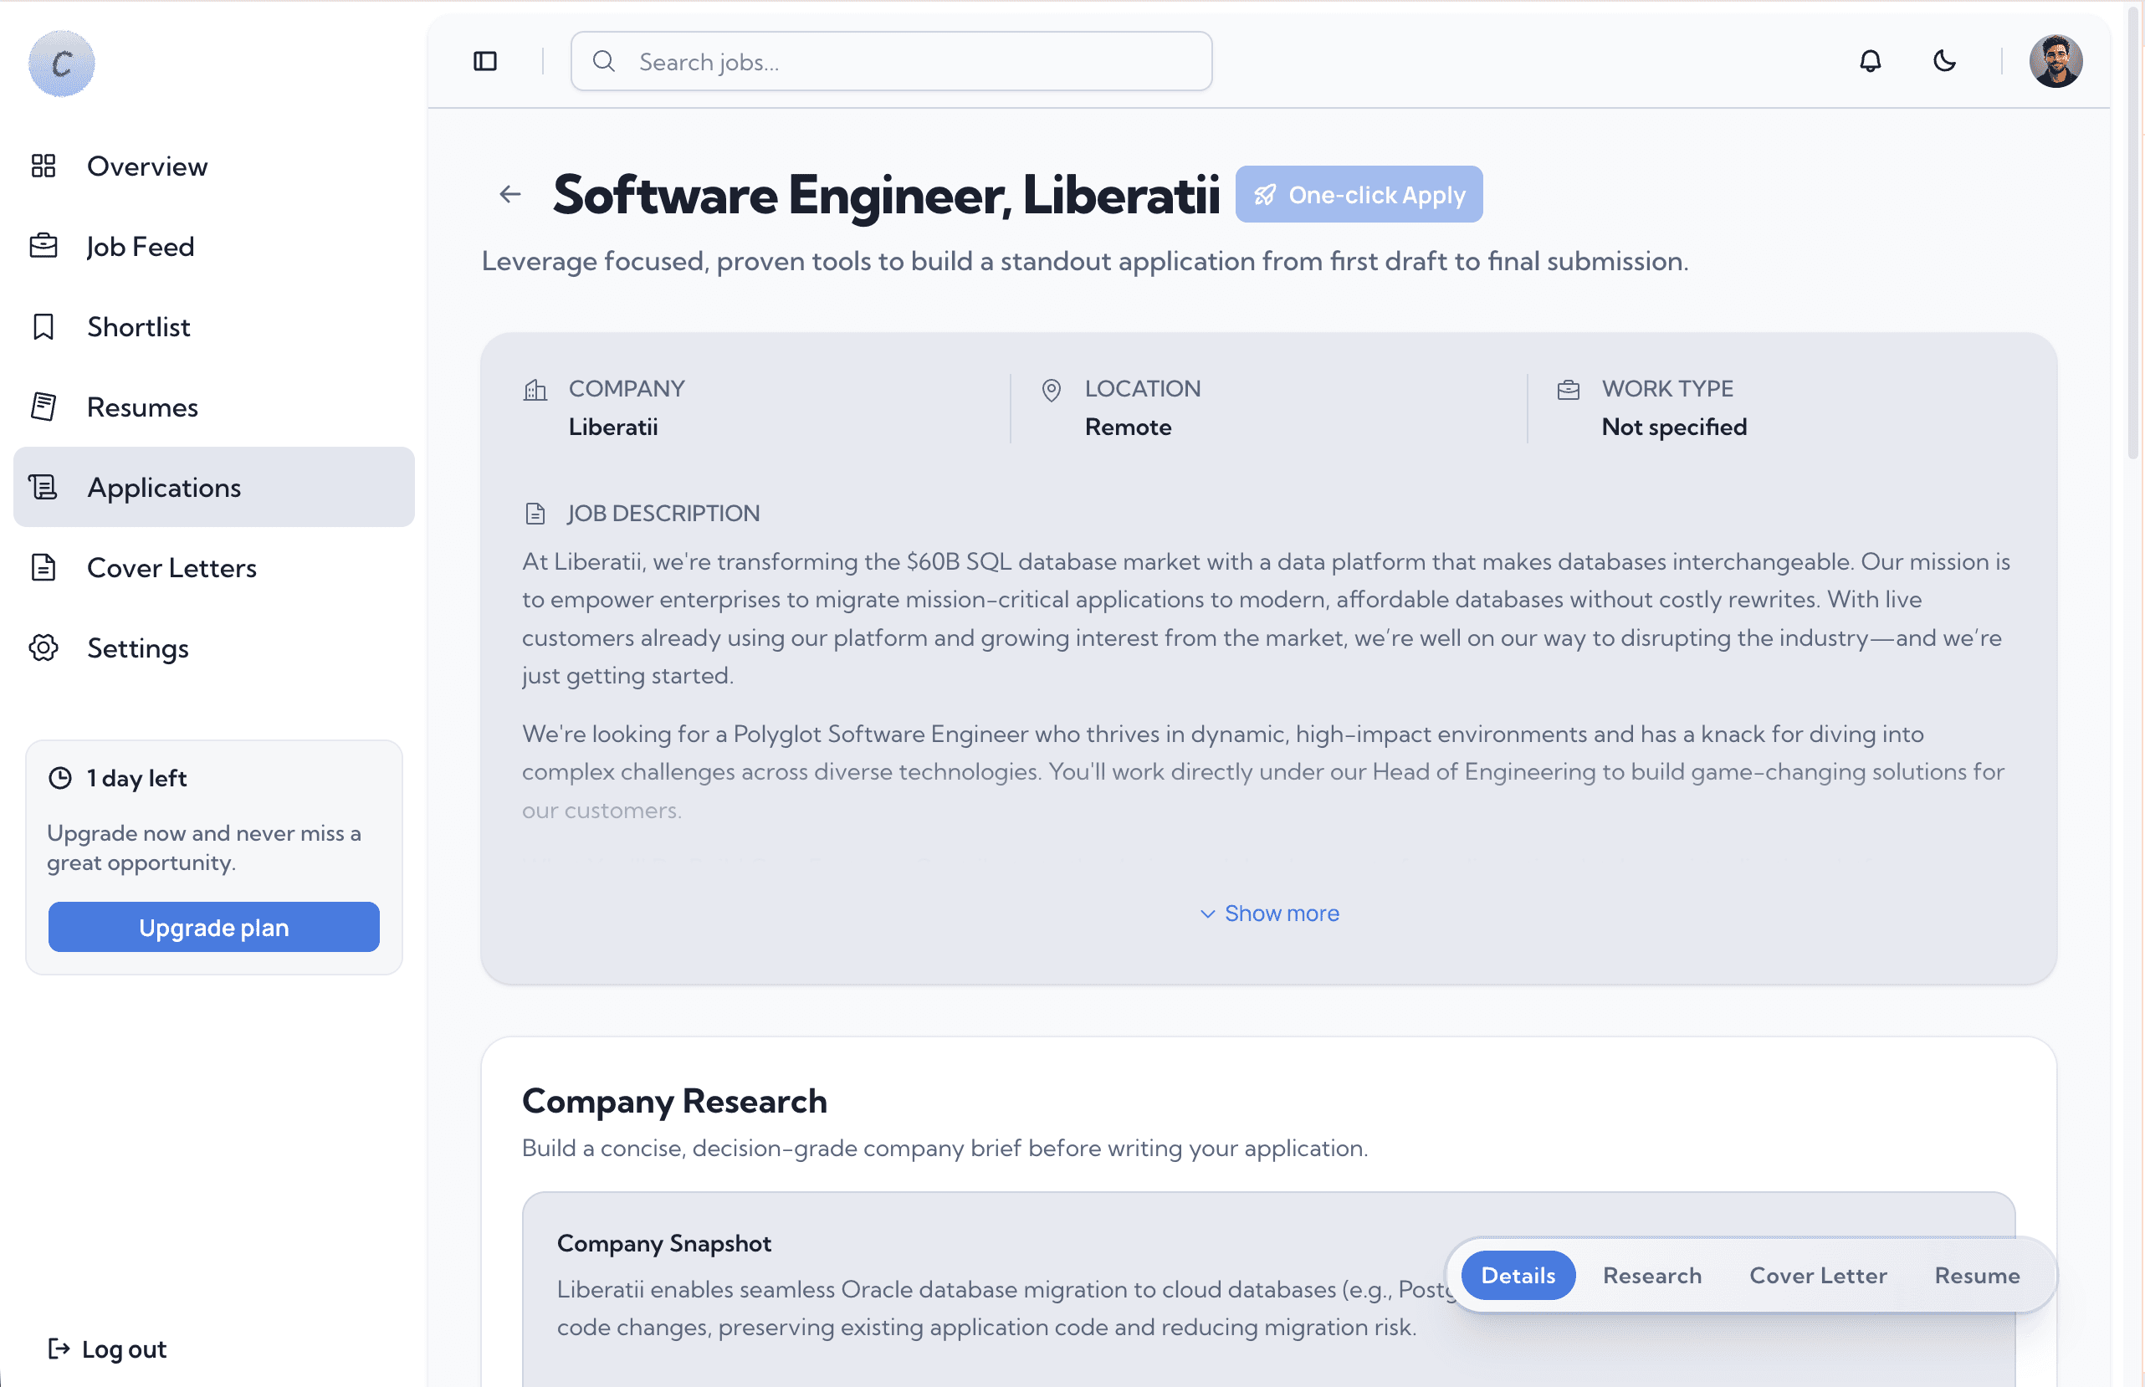This screenshot has width=2145, height=1387.
Task: Click the company name Liberatii
Action: point(613,427)
